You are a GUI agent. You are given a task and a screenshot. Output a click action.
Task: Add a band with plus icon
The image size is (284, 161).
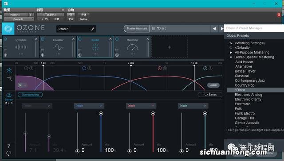[x=25, y=85]
